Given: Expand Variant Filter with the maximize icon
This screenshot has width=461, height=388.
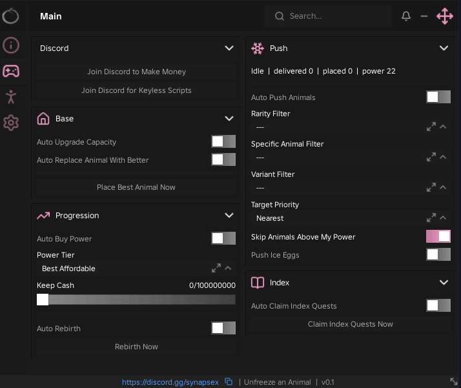Looking at the screenshot, I should [x=431, y=187].
